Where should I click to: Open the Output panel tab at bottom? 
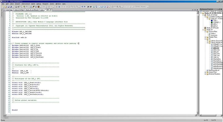point(6,118)
